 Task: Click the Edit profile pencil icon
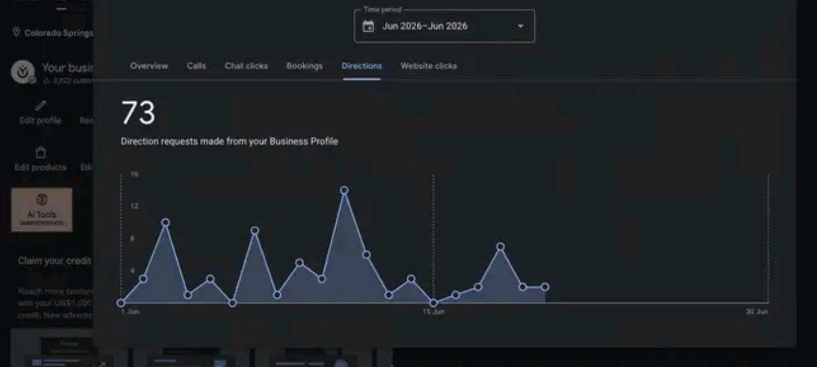40,105
